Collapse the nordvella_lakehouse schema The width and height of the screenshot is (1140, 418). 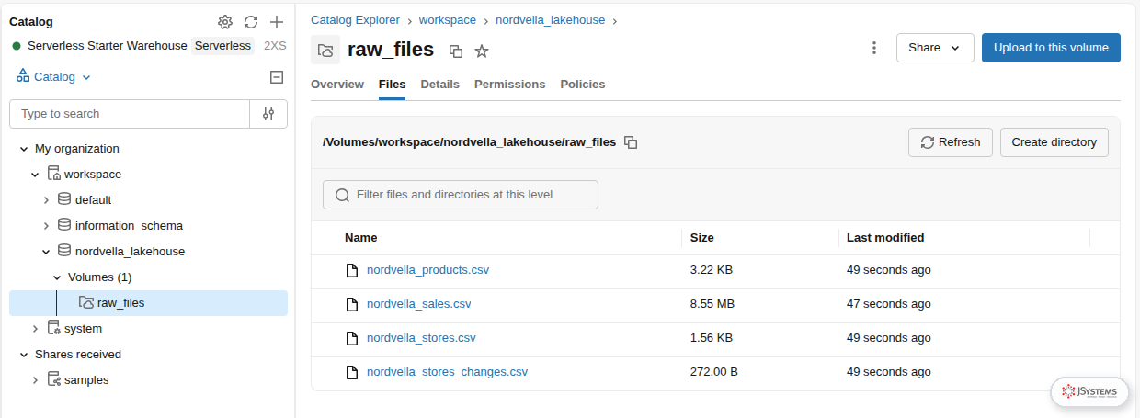(46, 252)
